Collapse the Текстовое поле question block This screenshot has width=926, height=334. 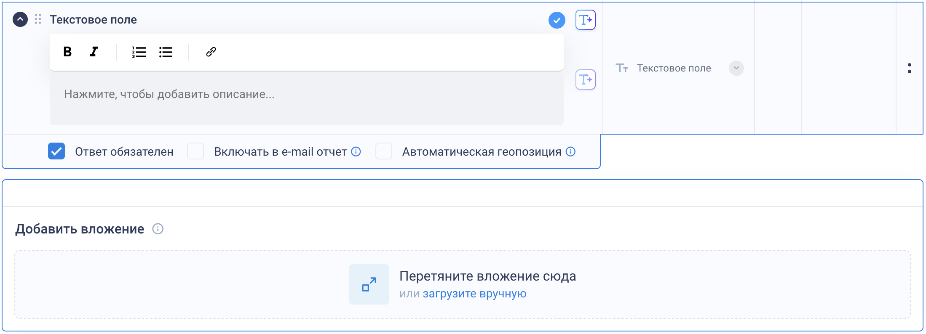click(20, 19)
